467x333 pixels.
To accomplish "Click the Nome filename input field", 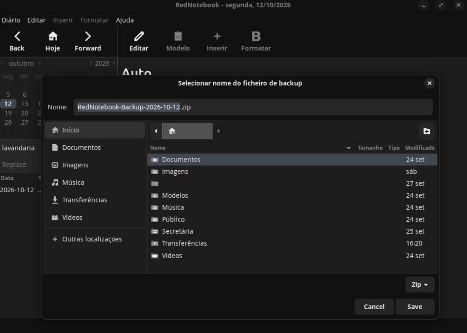I will coord(253,107).
